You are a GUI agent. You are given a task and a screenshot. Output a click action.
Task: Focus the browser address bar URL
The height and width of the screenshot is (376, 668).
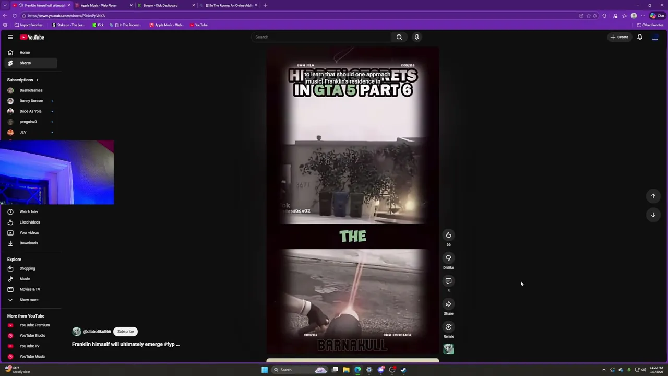pos(67,16)
